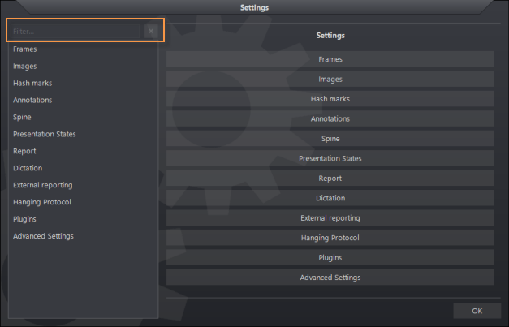
Task: Click the Hanging Protocol panel button
Action: point(330,238)
